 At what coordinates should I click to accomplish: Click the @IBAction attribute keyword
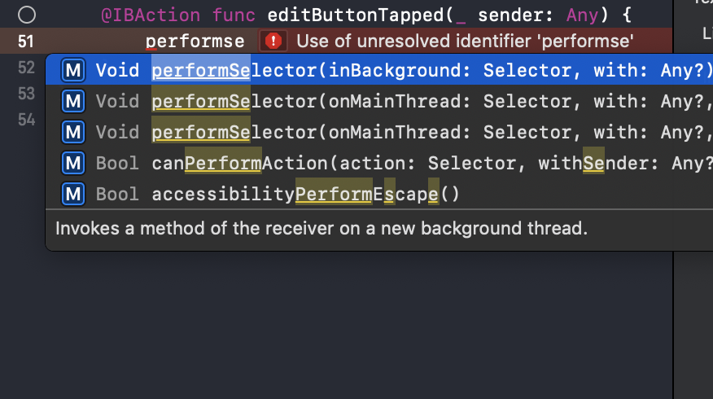tap(151, 15)
